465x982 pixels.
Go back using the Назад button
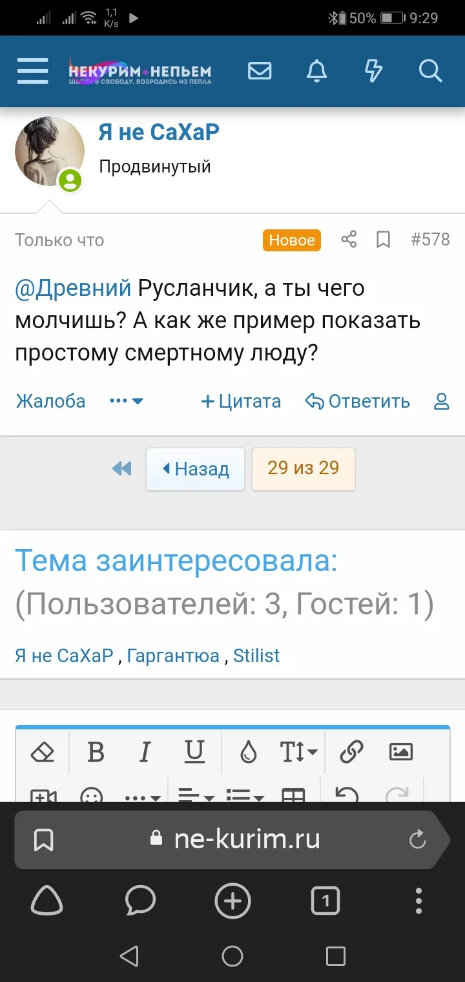(195, 470)
